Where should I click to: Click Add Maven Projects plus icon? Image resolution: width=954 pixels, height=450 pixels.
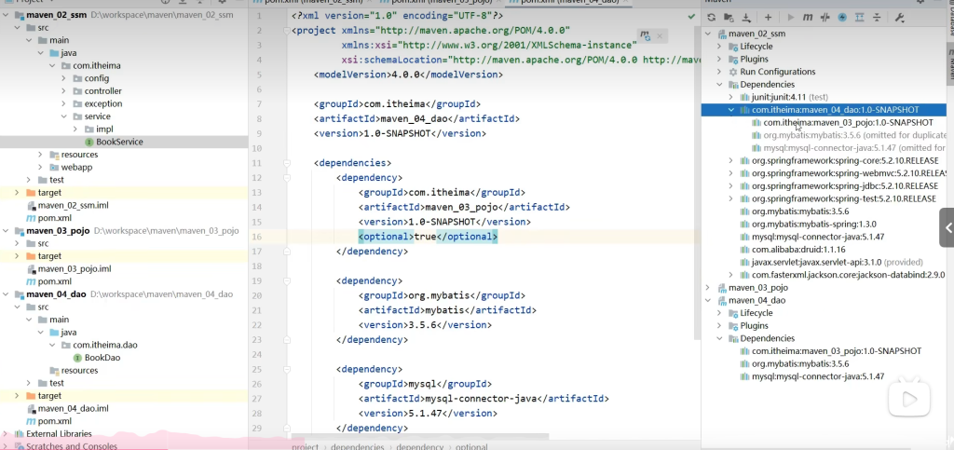point(768,17)
